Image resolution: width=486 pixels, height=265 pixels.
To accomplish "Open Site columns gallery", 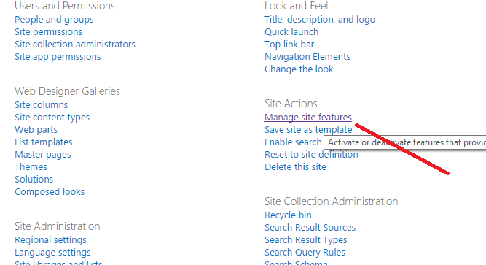I will click(x=42, y=105).
